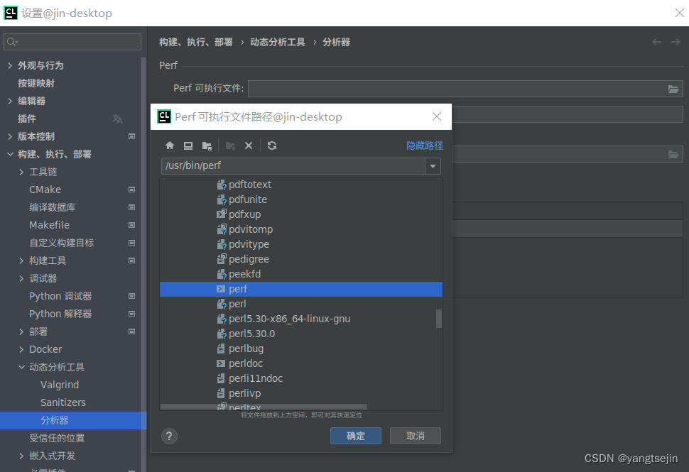Viewport: 689px width, 472px height.
Task: Open 按键映射 settings
Action: pyautogui.click(x=36, y=84)
